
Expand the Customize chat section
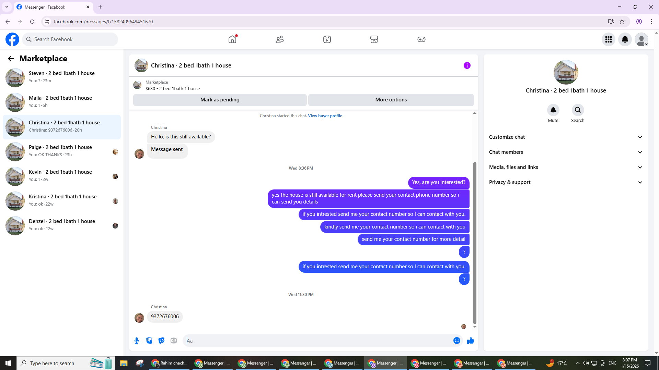pyautogui.click(x=566, y=137)
